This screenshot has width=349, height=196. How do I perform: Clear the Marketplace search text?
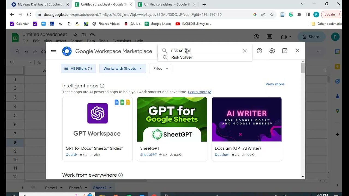click(245, 51)
